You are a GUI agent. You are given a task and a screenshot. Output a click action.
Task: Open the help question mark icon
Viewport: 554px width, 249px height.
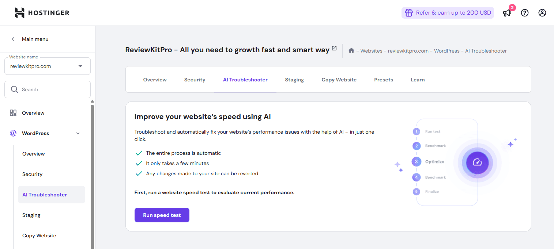[525, 13]
